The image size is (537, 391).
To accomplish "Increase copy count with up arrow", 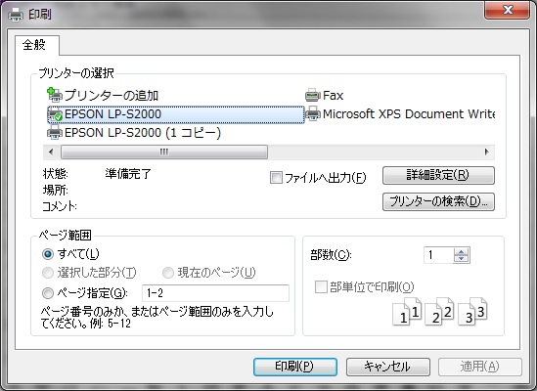I will pyautogui.click(x=461, y=251).
